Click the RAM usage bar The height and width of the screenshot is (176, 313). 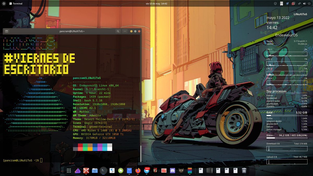pyautogui.click(x=287, y=115)
